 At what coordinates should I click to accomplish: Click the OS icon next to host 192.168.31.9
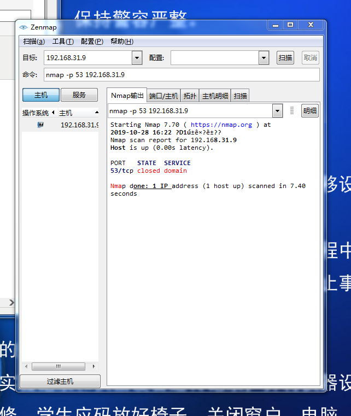(40, 125)
